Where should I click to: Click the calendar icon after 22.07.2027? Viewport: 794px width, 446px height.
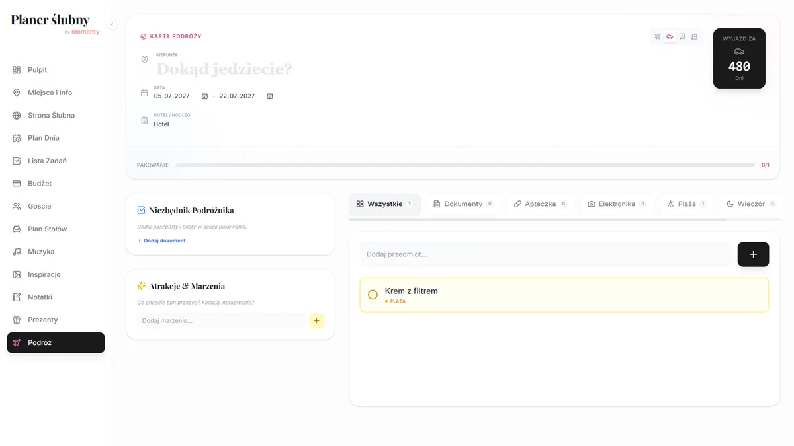click(269, 96)
